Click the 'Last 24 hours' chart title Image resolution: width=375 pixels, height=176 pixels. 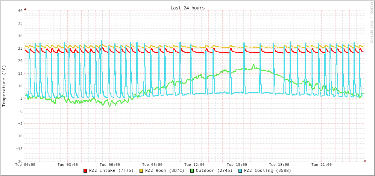[x=187, y=8]
